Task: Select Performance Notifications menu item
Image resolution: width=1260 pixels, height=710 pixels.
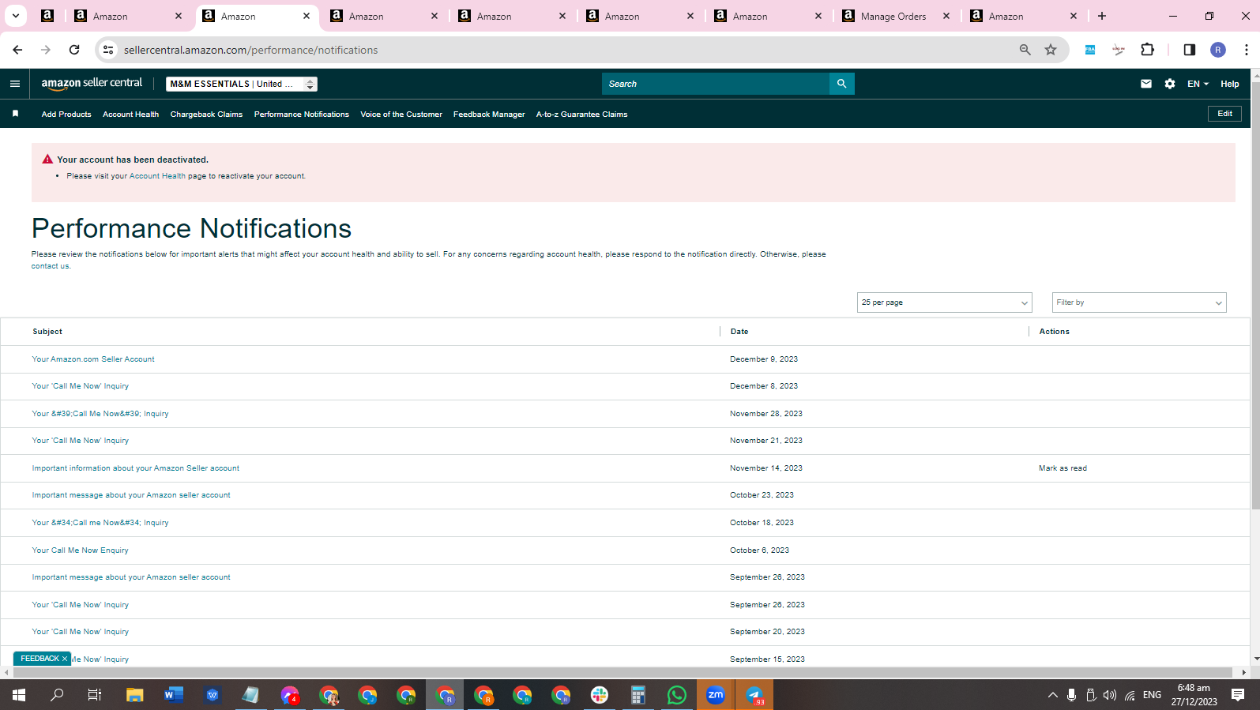Action: 301,115
